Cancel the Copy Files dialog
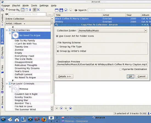Viewport: 151px width, 123px height. pyautogui.click(x=141, y=77)
